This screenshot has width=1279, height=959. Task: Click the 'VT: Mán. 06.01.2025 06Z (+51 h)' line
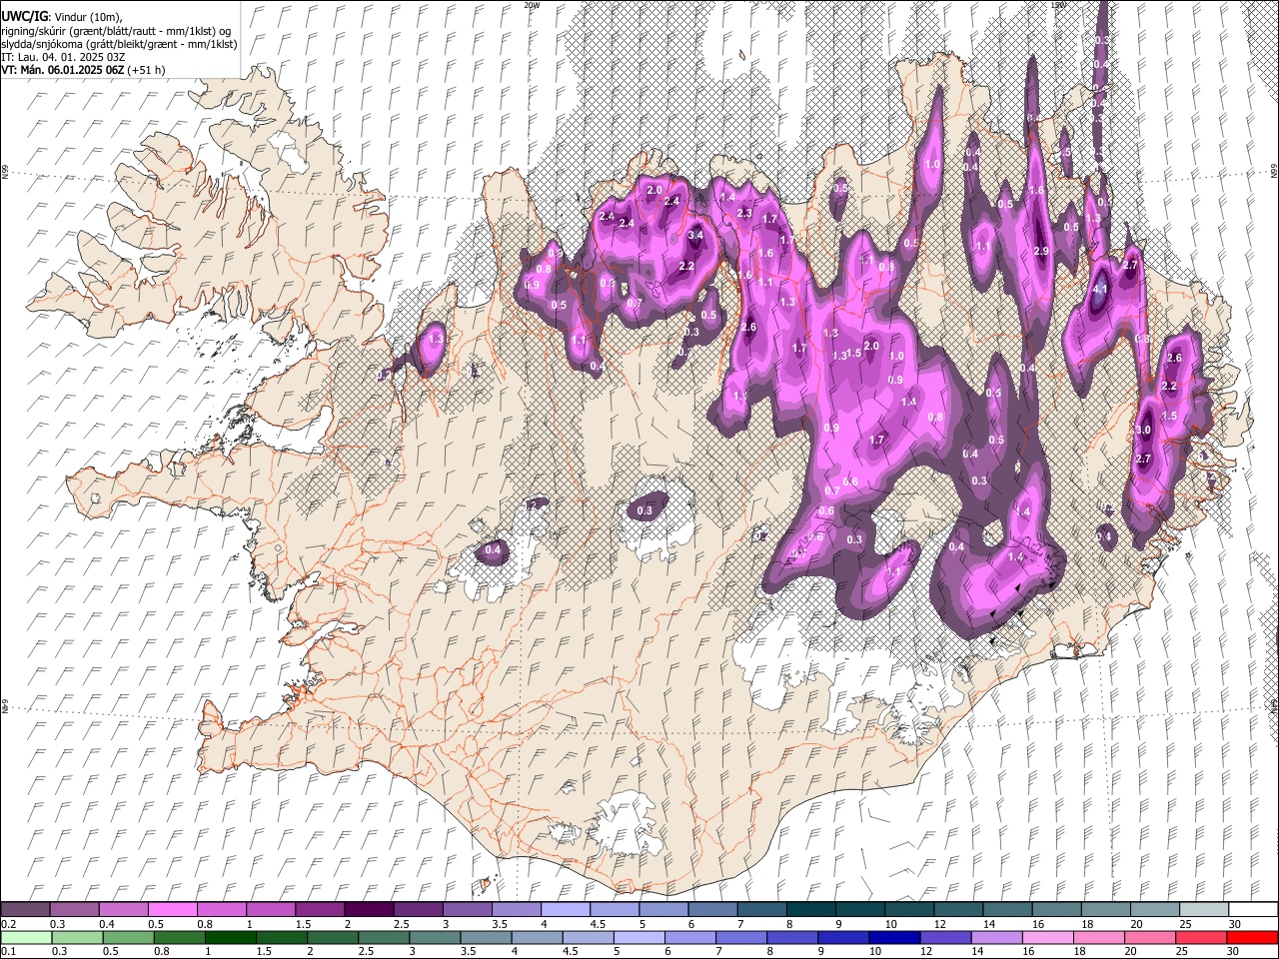pos(84,70)
